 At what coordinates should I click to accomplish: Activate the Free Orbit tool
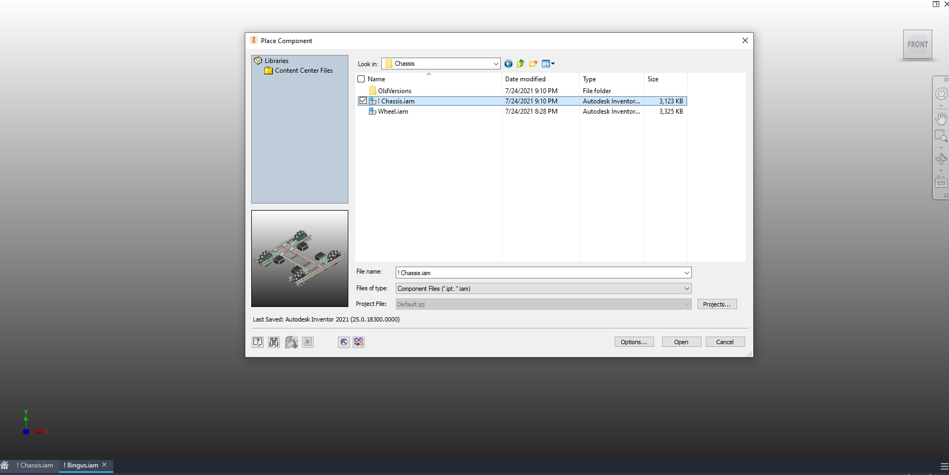tap(941, 159)
